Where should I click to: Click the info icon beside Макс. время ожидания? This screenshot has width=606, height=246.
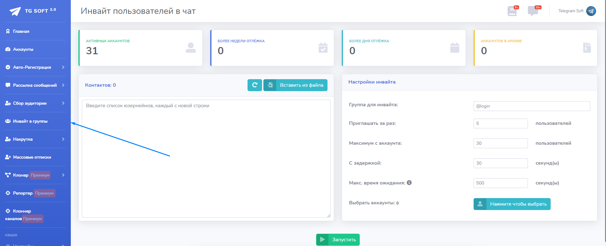click(x=409, y=183)
